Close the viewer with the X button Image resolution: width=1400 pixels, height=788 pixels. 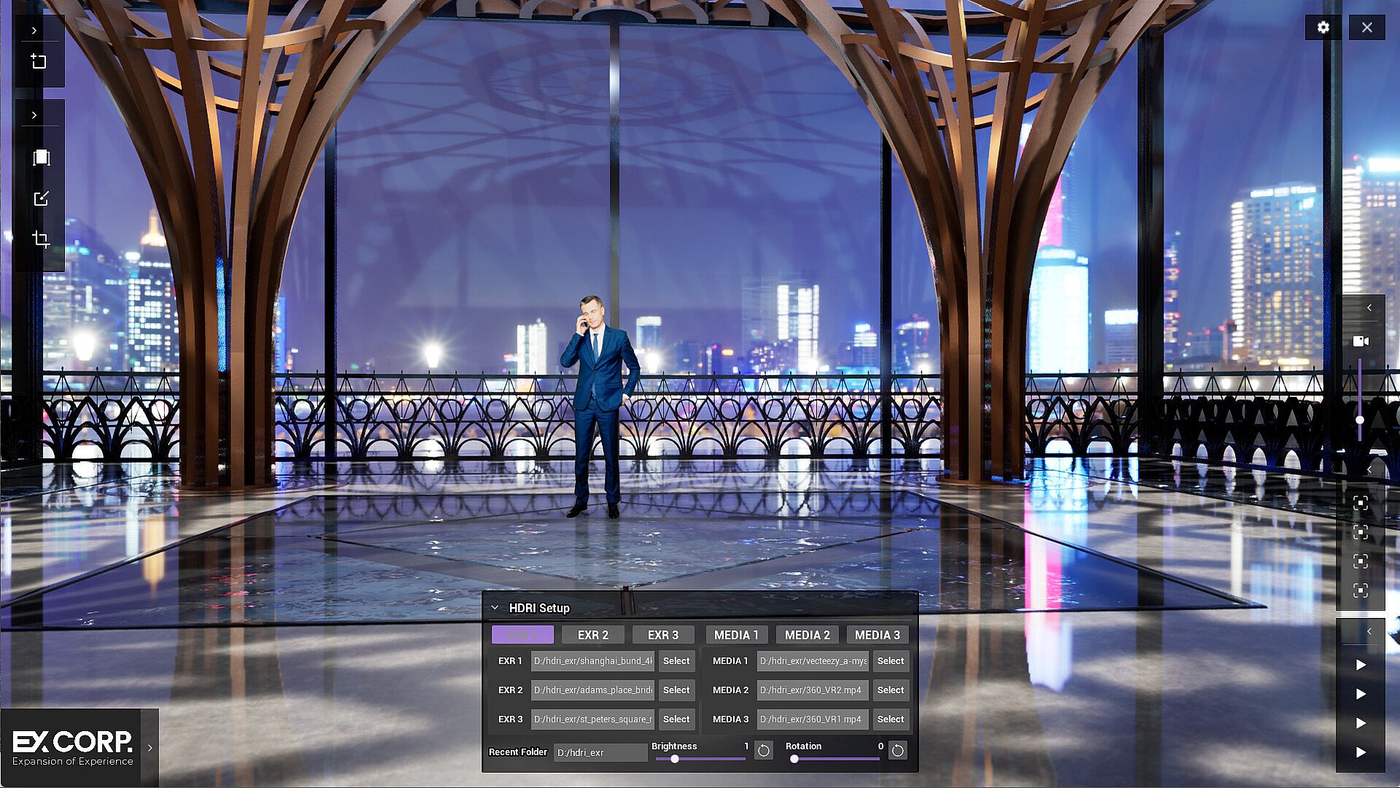(1367, 28)
